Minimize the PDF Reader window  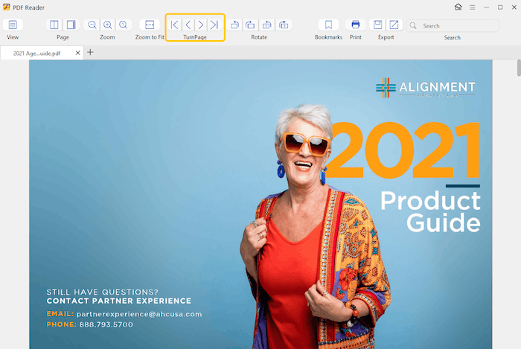(487, 7)
